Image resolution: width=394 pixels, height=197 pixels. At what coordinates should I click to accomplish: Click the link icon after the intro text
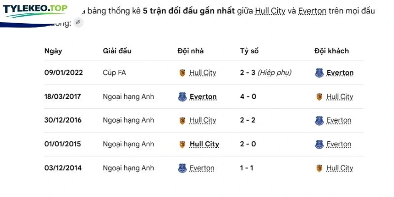(x=78, y=23)
